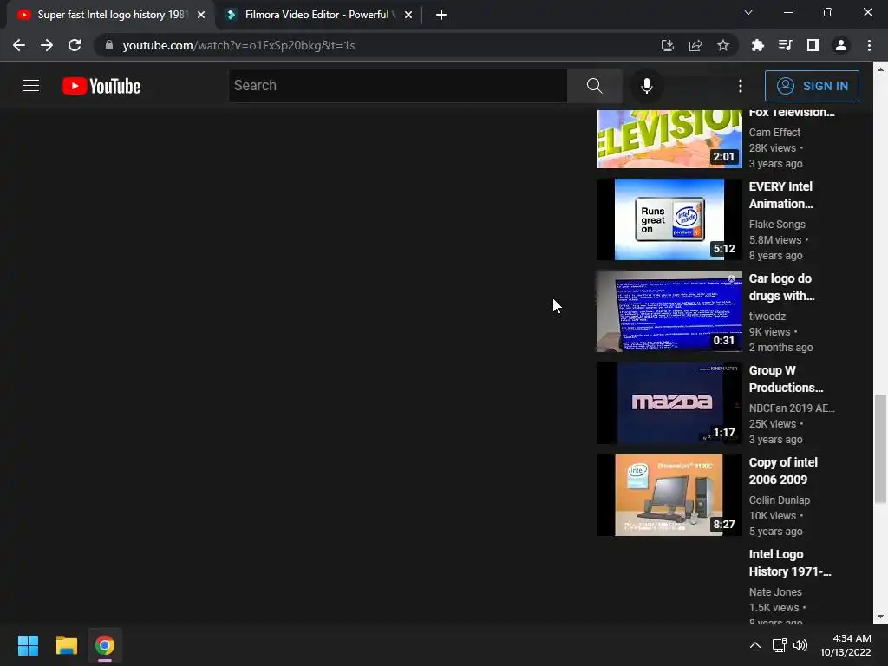Go forward with browser forward arrow

(x=47, y=45)
